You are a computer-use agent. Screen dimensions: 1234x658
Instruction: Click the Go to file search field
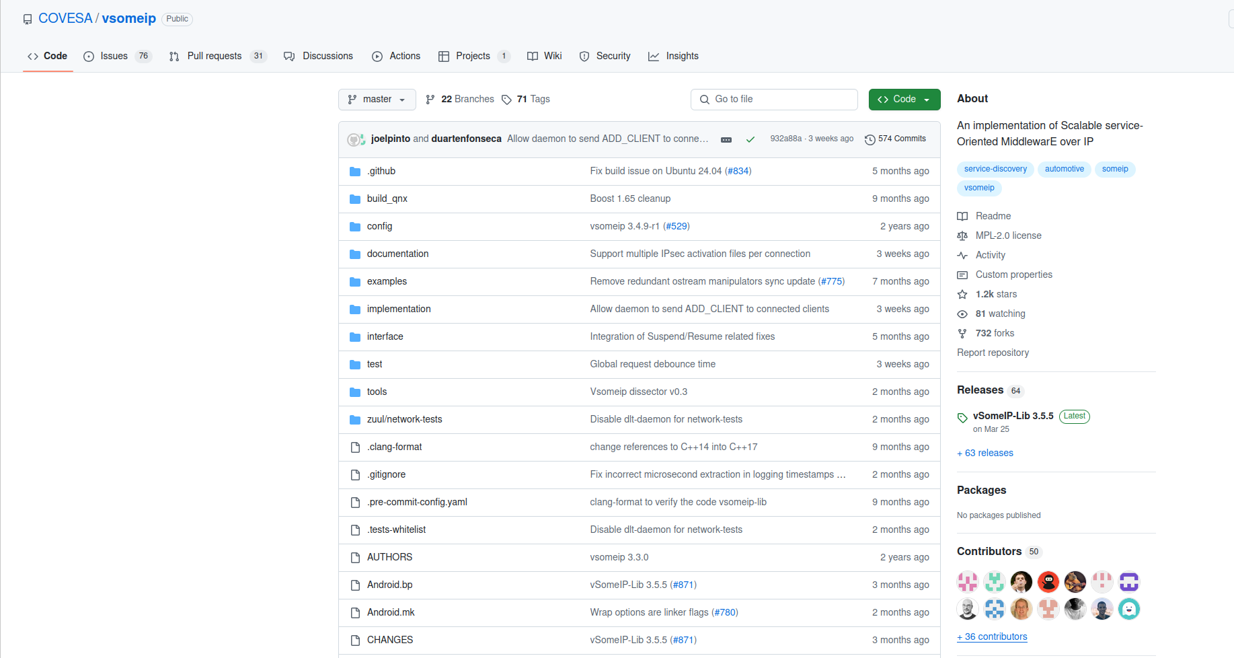click(x=774, y=100)
